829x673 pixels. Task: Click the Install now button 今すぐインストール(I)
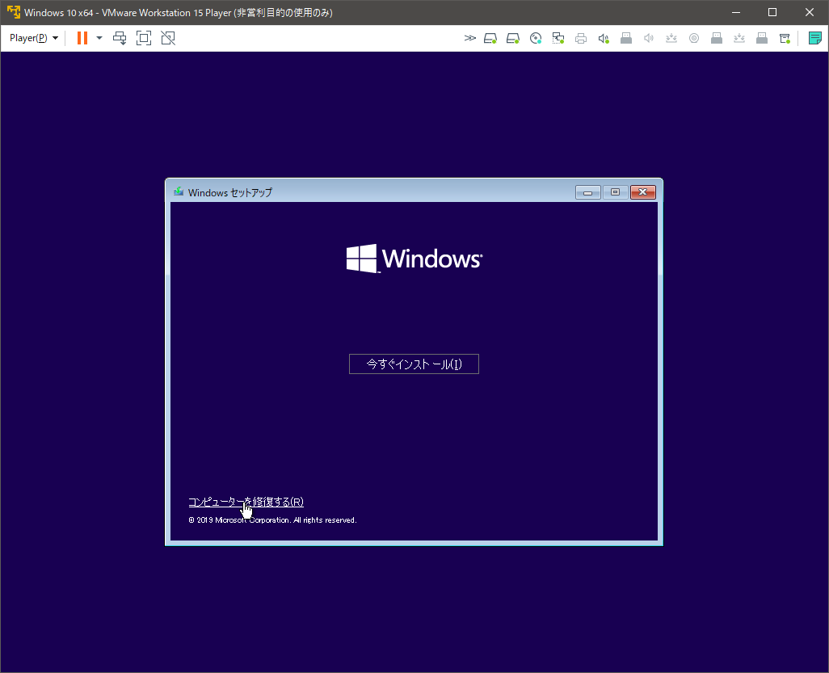[414, 364]
